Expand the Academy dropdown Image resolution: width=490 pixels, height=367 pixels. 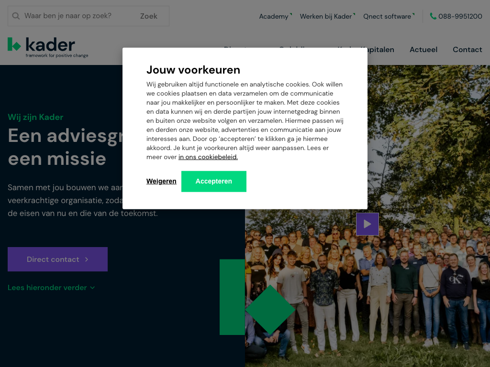point(275,16)
